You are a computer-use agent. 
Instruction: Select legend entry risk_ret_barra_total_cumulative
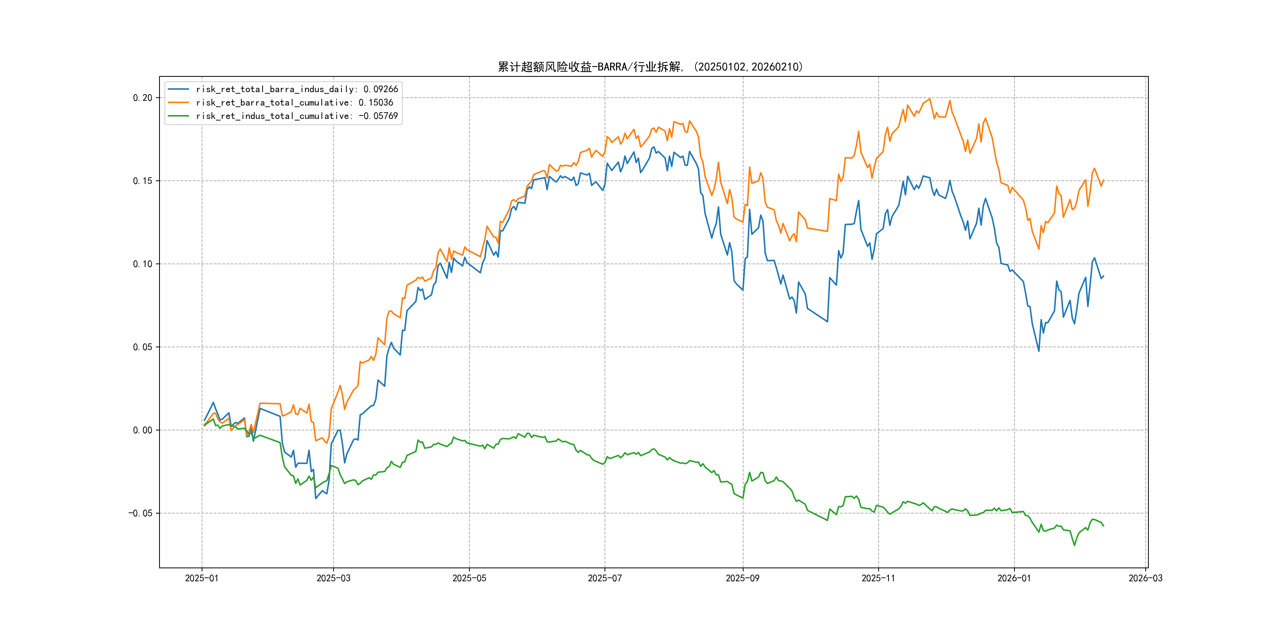pyautogui.click(x=294, y=102)
